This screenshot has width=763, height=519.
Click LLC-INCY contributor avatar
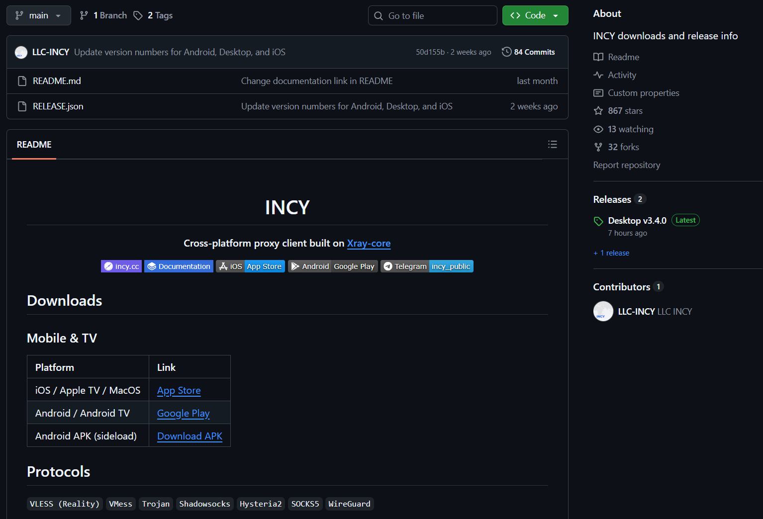click(603, 312)
